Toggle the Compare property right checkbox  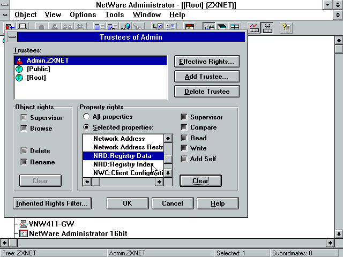184,127
